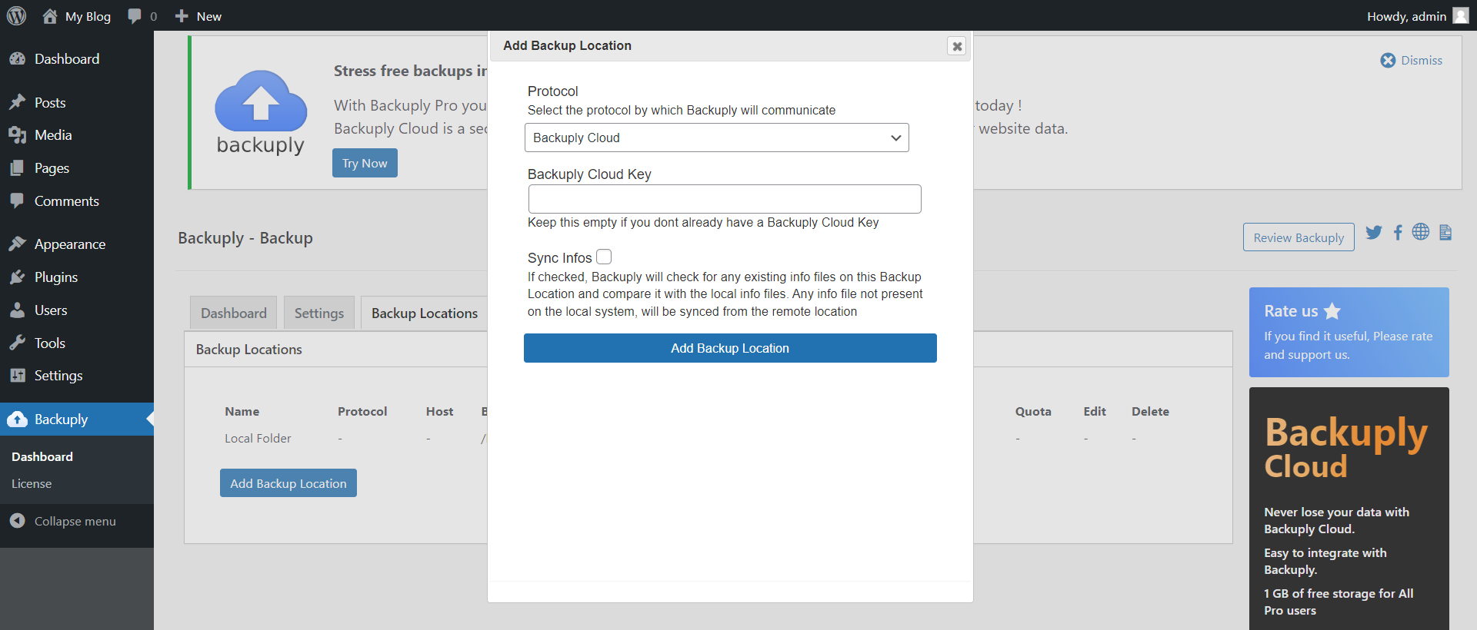
Task: Switch to the Settings tab
Action: pos(319,313)
